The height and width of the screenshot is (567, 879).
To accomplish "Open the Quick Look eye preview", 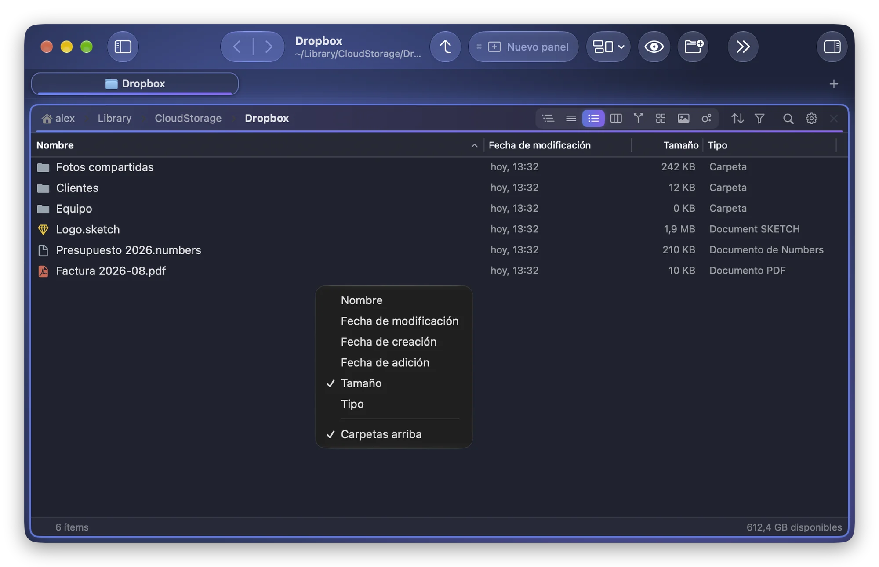I will coord(654,47).
